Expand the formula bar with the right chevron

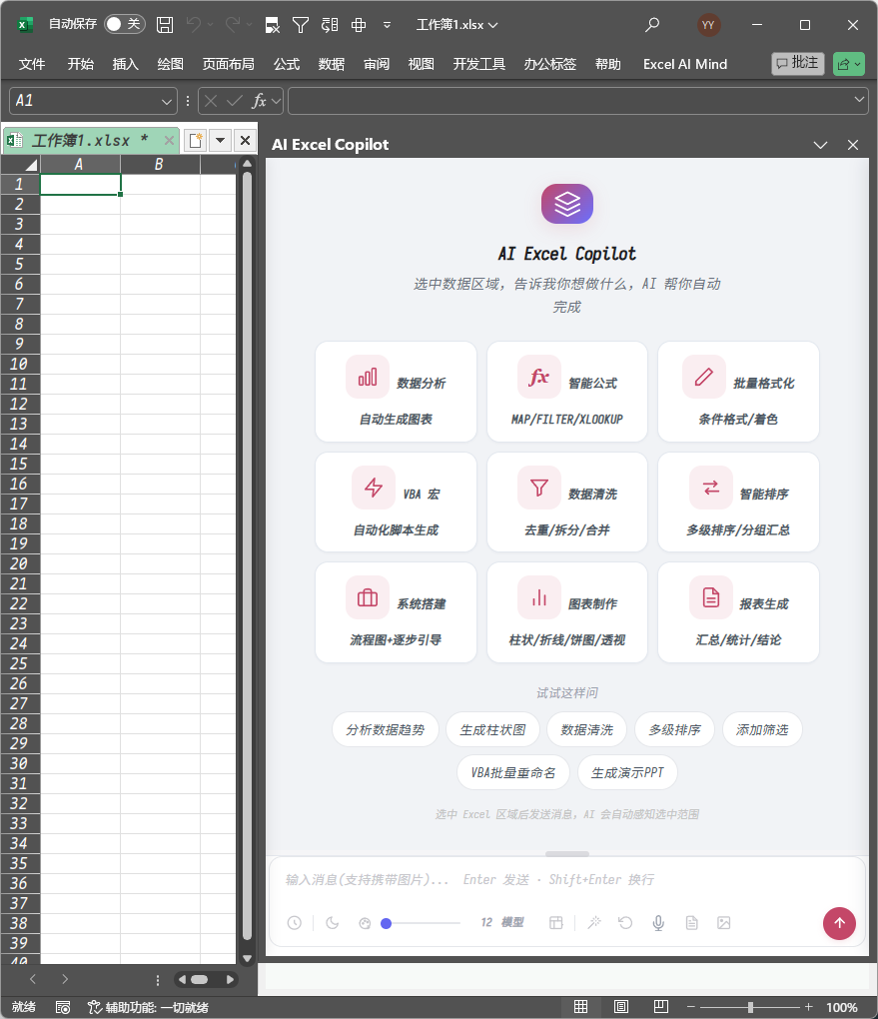859,100
